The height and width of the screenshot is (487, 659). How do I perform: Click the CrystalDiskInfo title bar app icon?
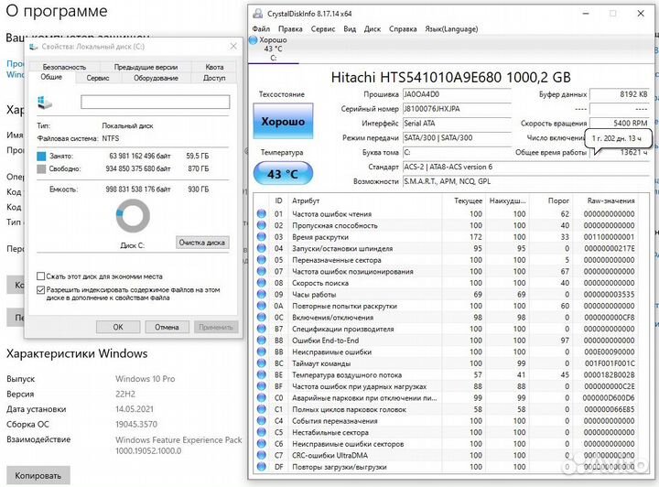[x=257, y=14]
